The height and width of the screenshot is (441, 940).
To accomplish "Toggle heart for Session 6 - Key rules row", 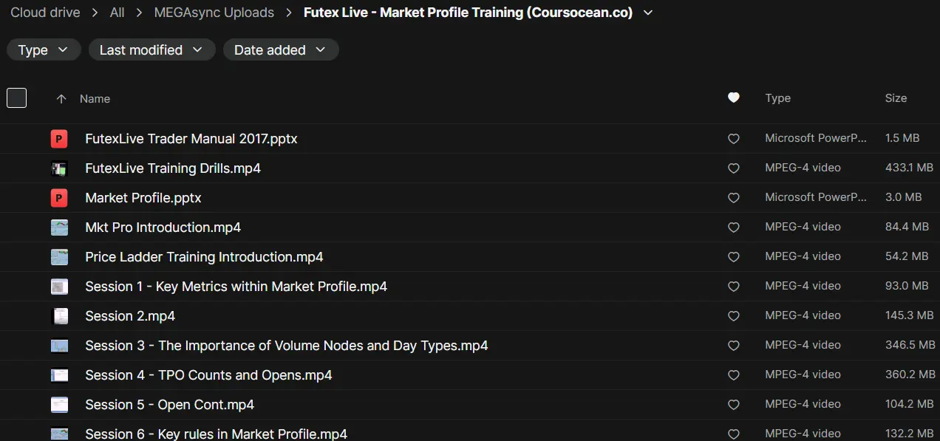I will (734, 434).
